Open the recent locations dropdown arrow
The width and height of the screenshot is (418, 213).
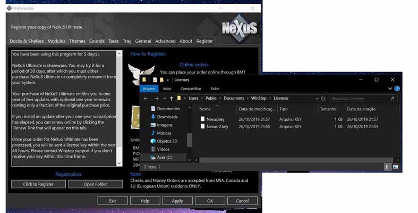point(164,99)
